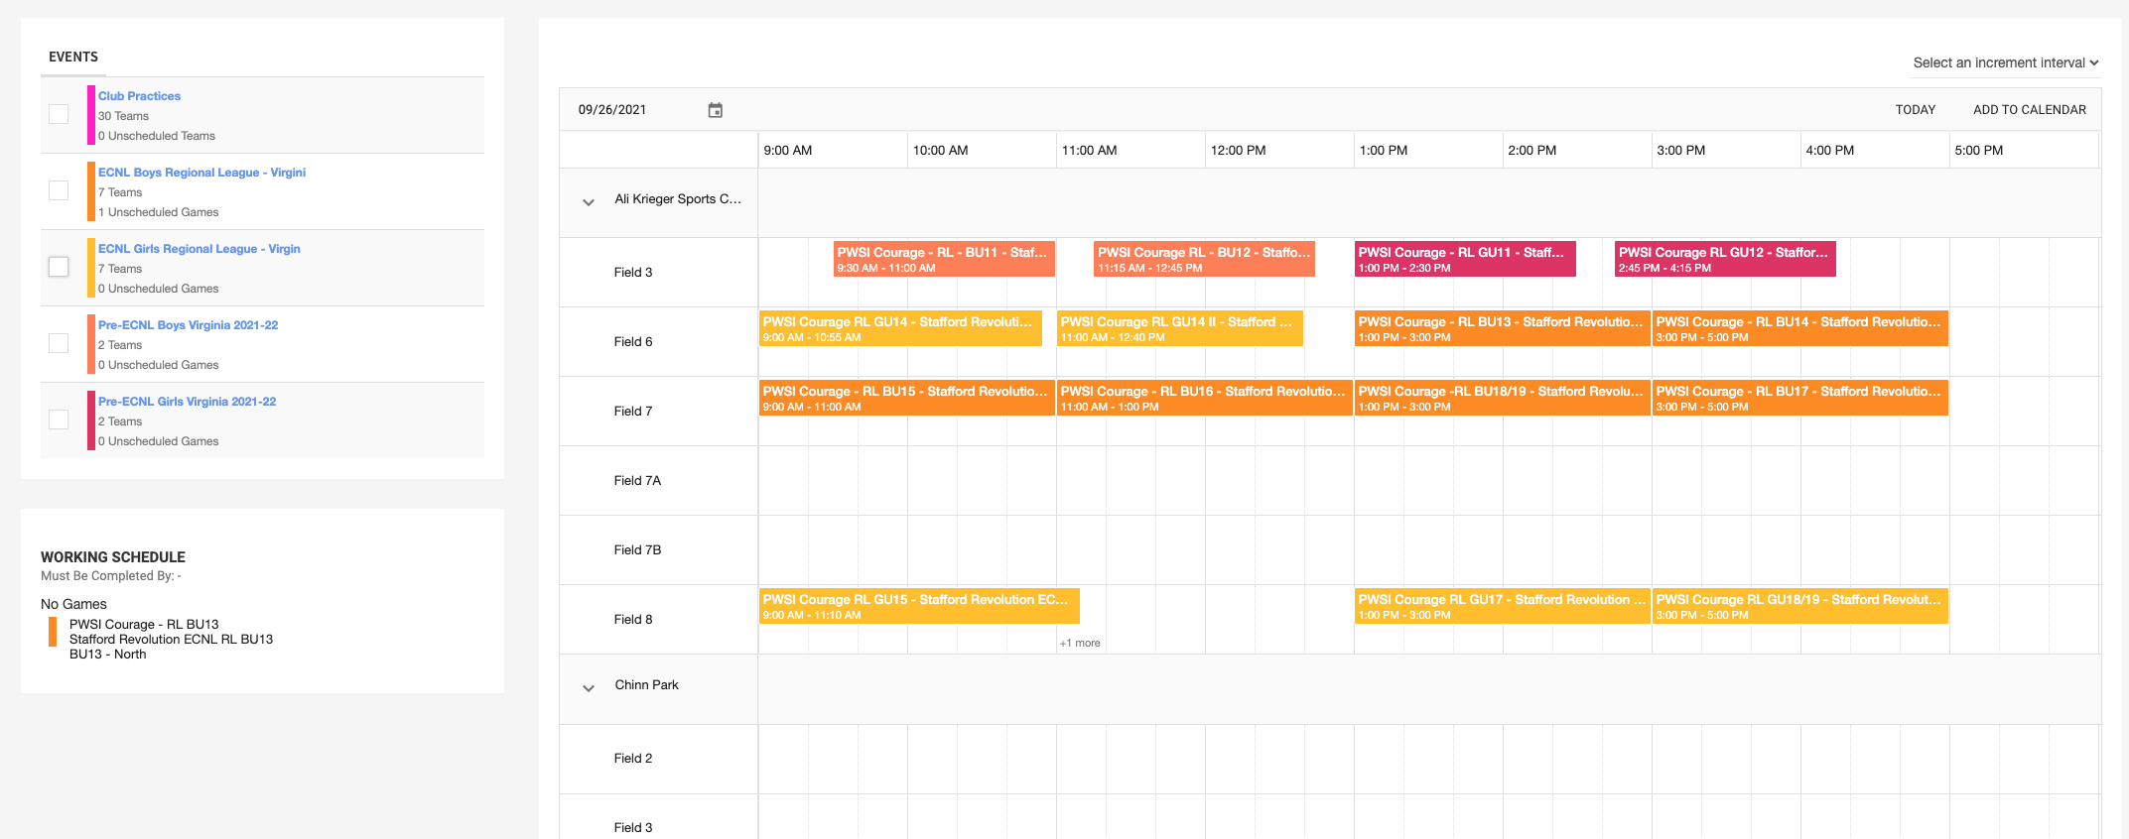Select the Pre-ECNL Boys Virginia checkbox

[59, 343]
